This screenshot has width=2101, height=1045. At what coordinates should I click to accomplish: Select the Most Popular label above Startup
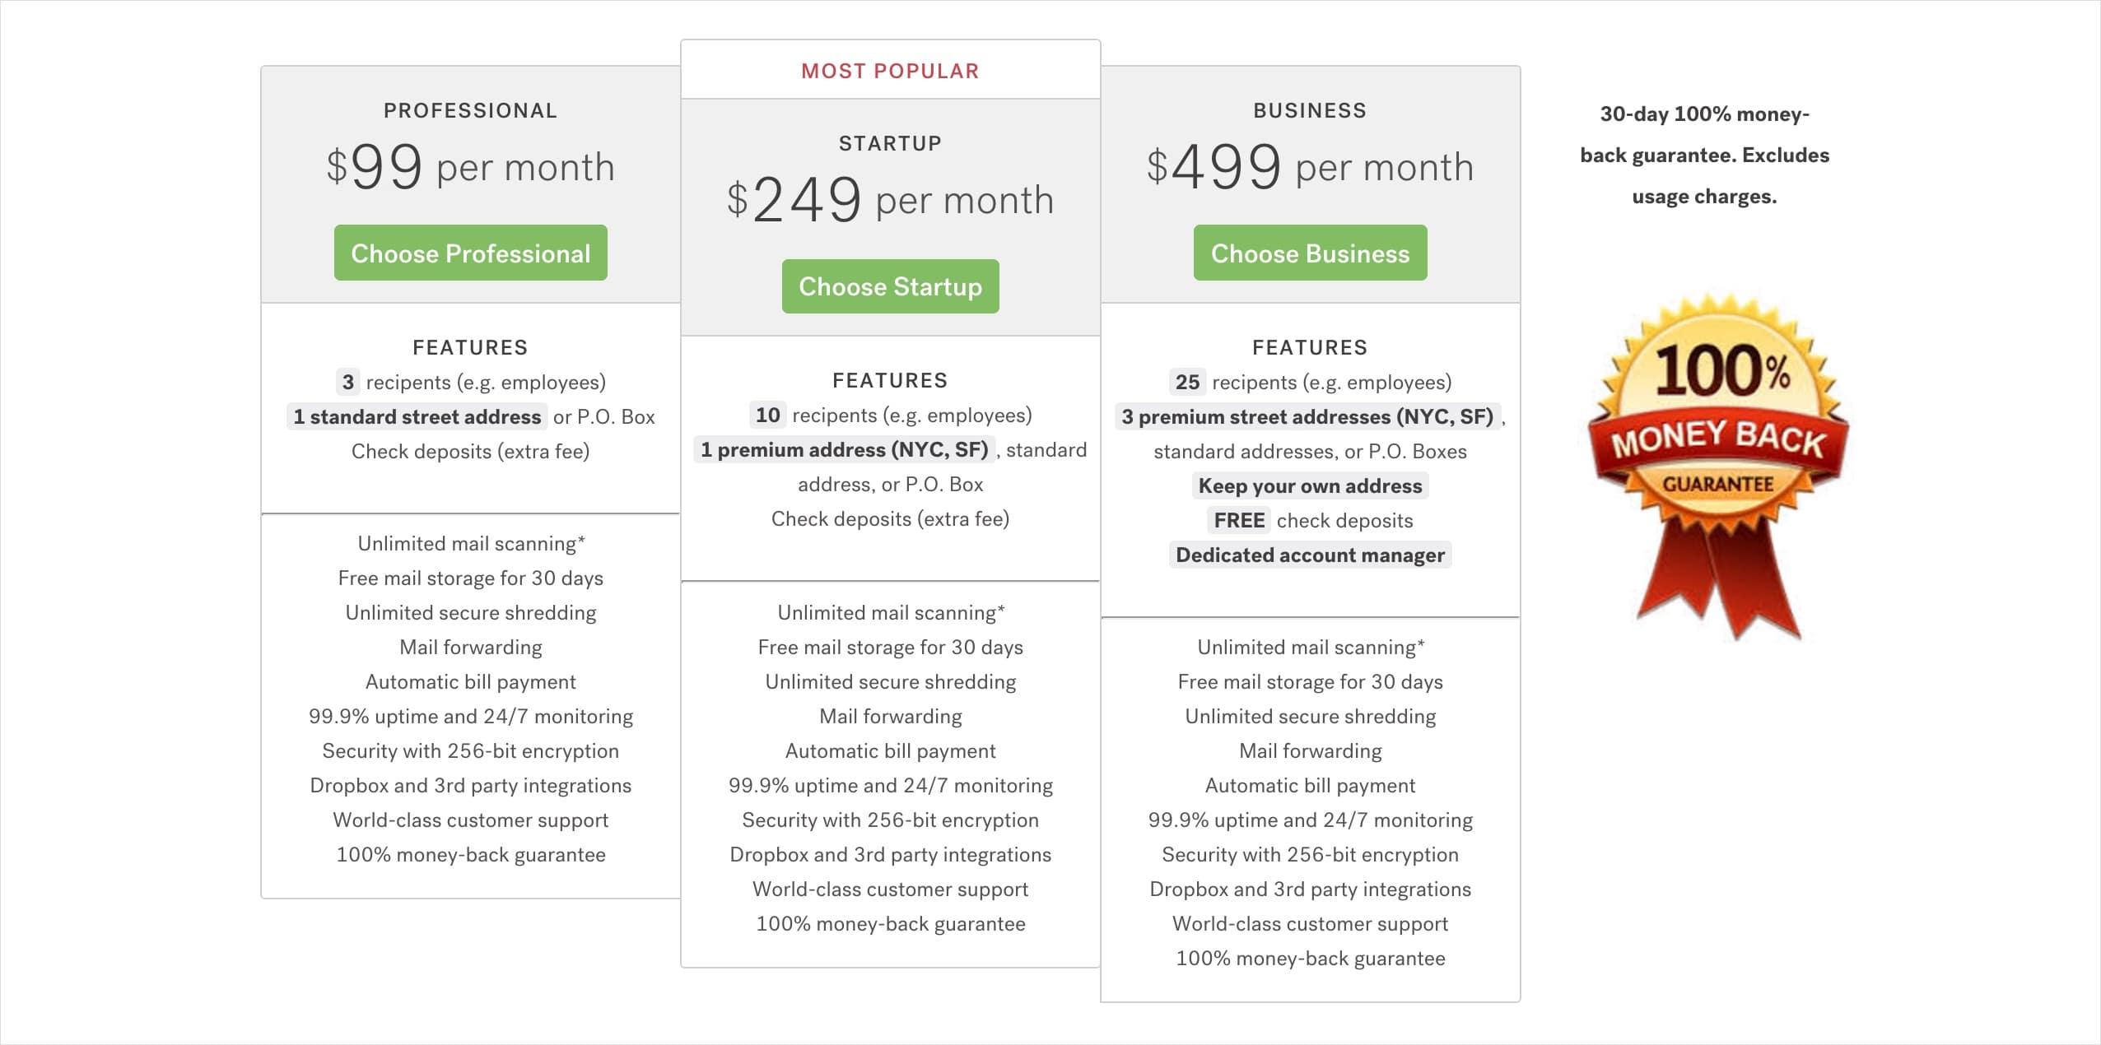(x=890, y=71)
